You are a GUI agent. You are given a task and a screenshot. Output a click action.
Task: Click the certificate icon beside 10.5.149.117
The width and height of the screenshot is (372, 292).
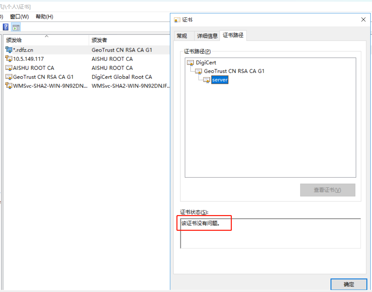(x=9, y=58)
